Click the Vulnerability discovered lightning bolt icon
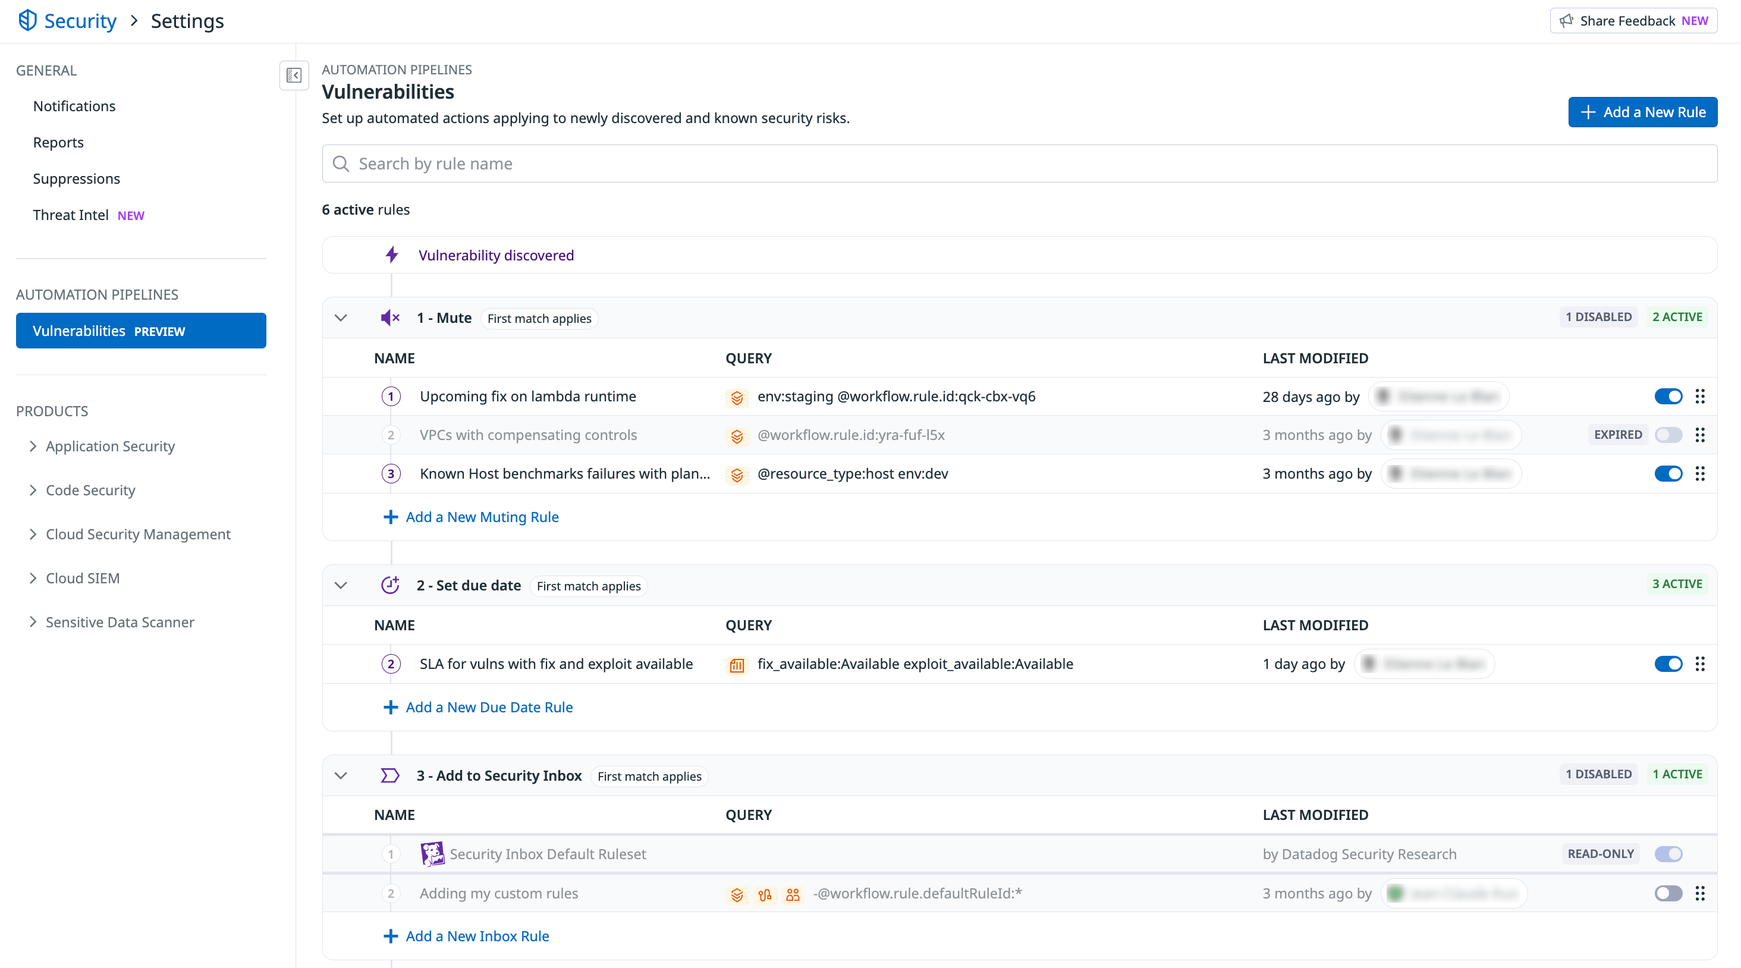Screen dimensions: 1741x968 coord(392,255)
